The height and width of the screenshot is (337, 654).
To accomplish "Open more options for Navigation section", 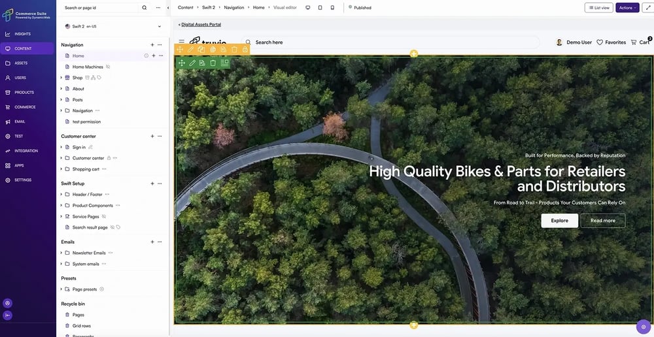I will [160, 44].
